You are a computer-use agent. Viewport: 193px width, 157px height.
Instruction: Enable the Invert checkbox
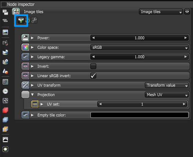(93, 66)
